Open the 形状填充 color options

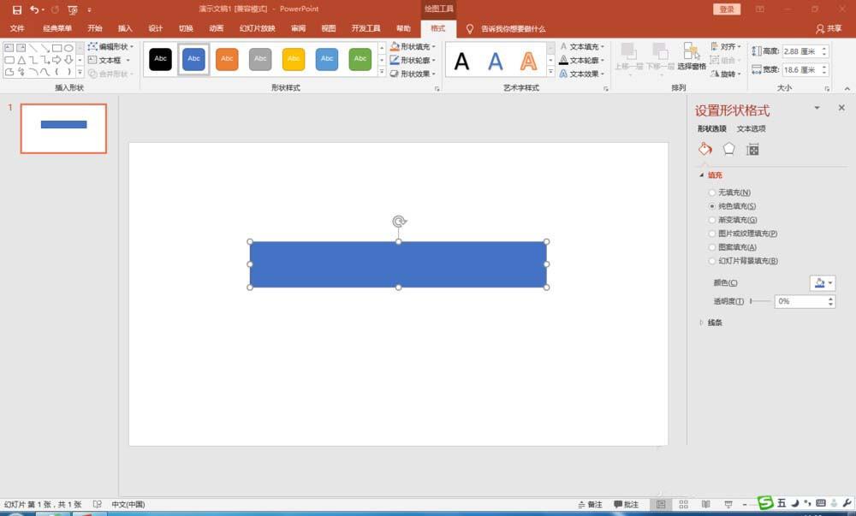407,46
